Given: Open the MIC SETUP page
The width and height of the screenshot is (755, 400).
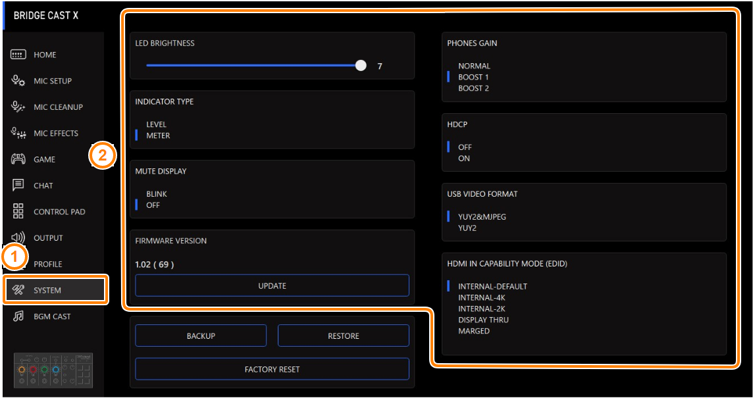Looking at the screenshot, I should (53, 81).
